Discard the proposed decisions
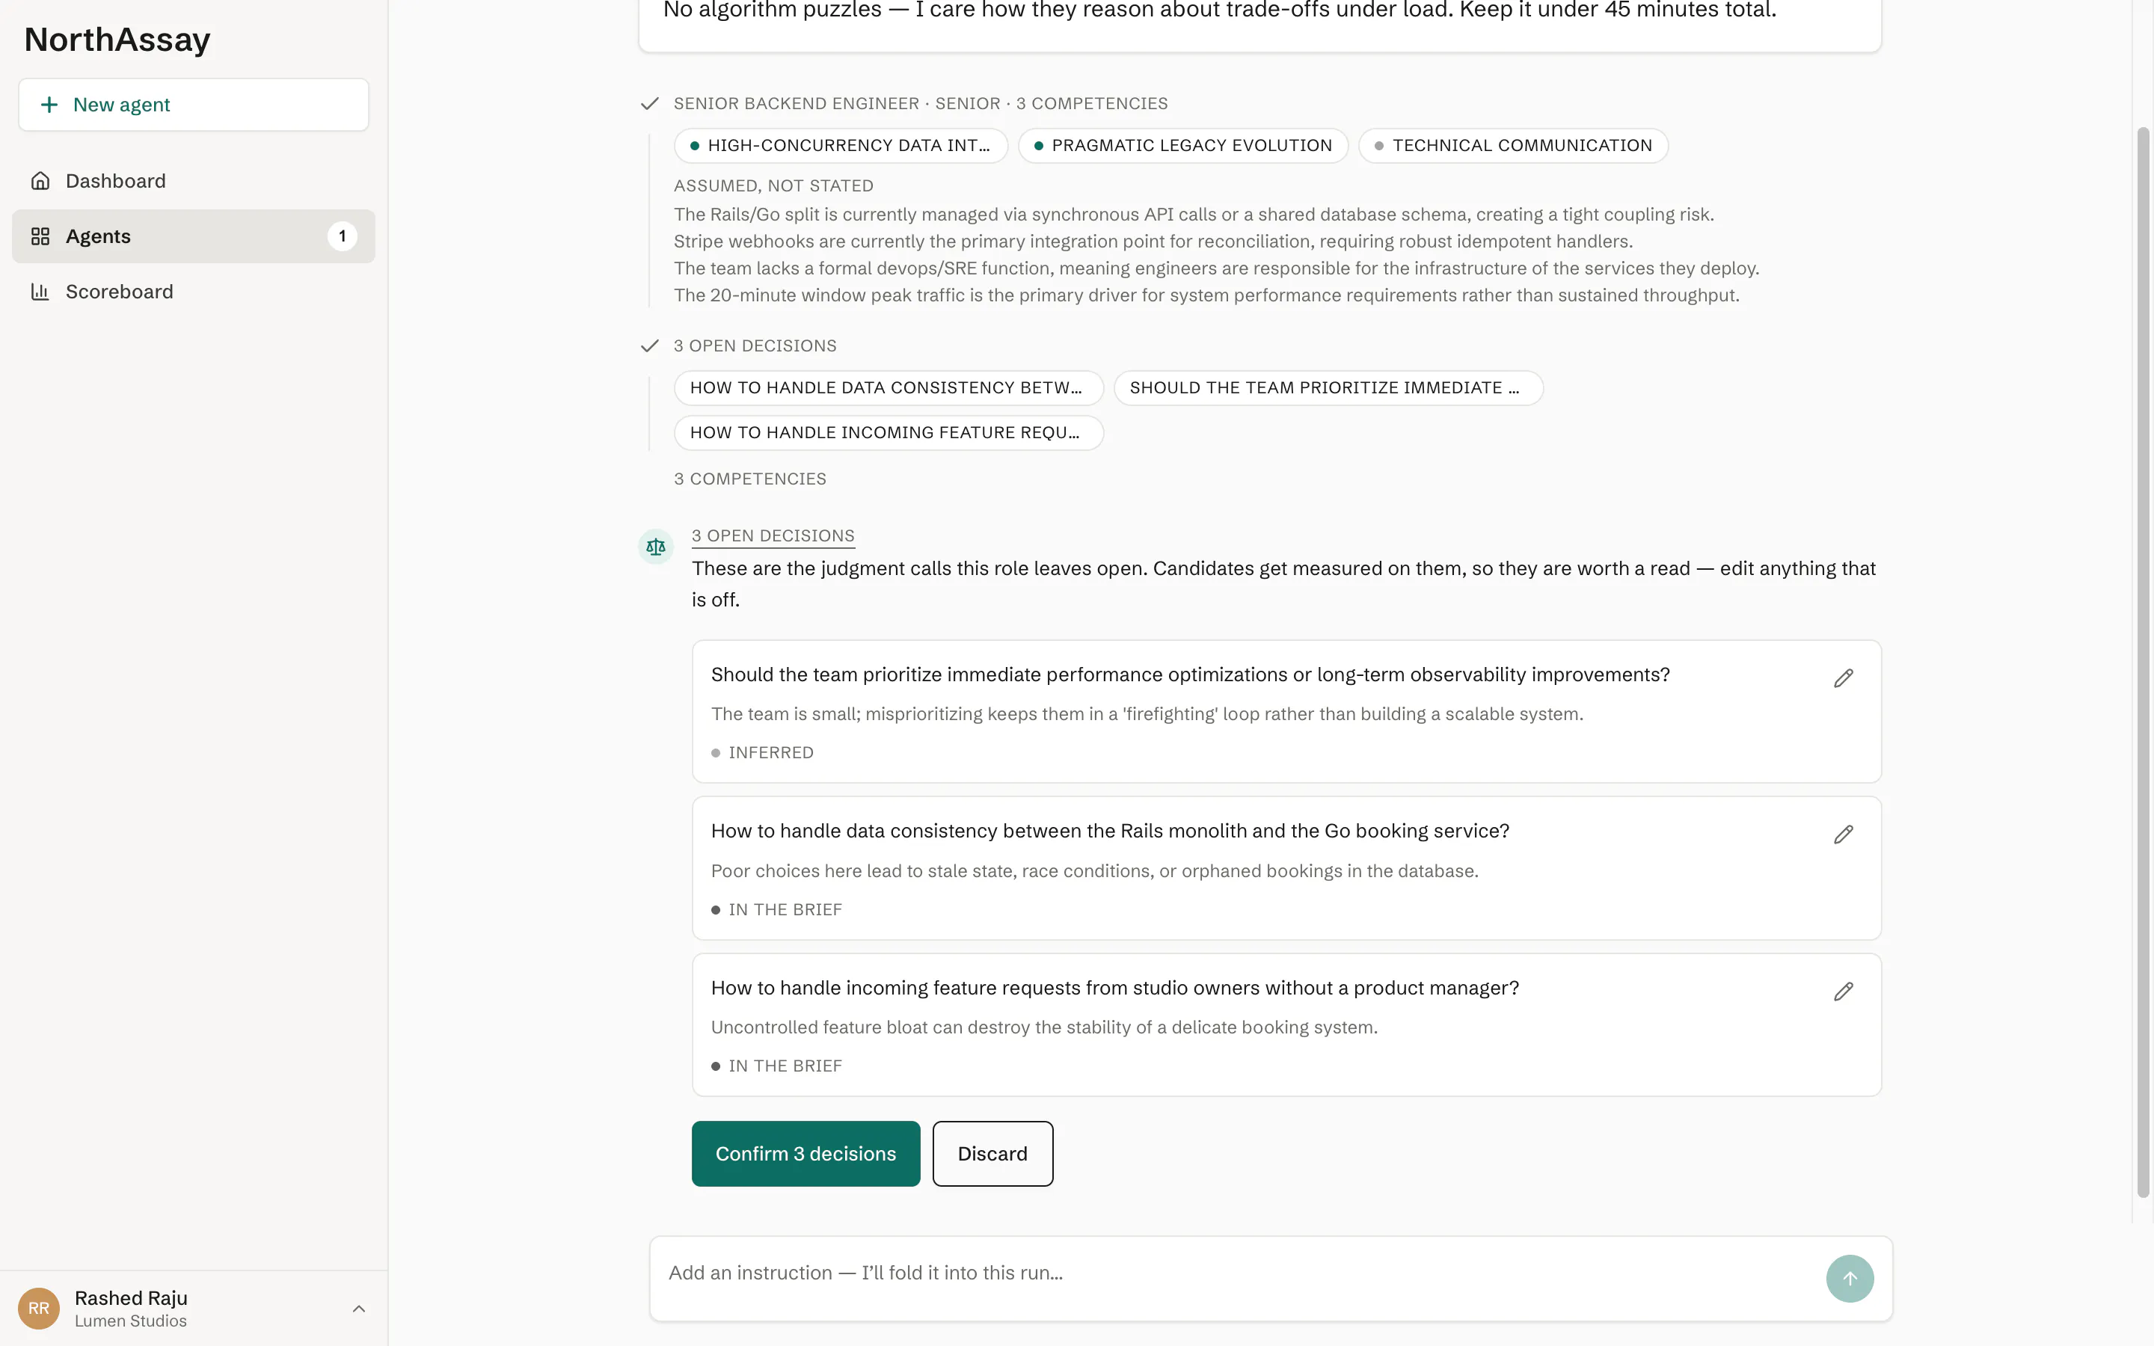 [x=992, y=1154]
